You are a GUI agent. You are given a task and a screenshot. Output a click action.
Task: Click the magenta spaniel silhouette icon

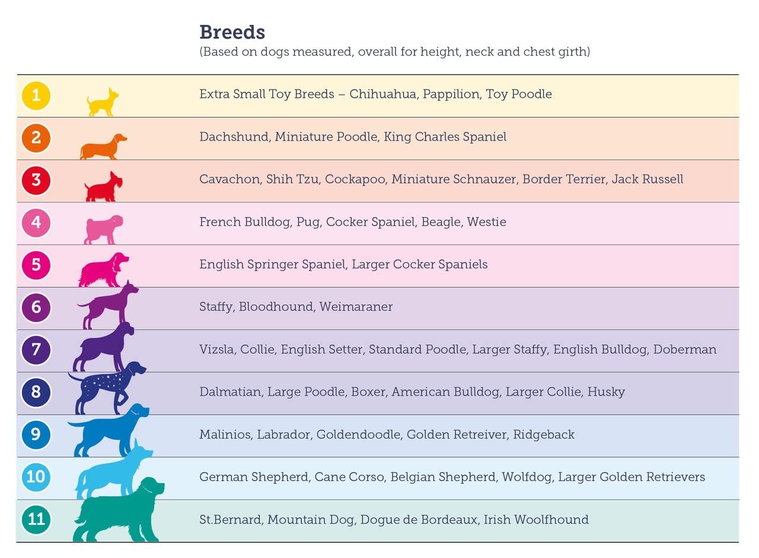pos(102,272)
